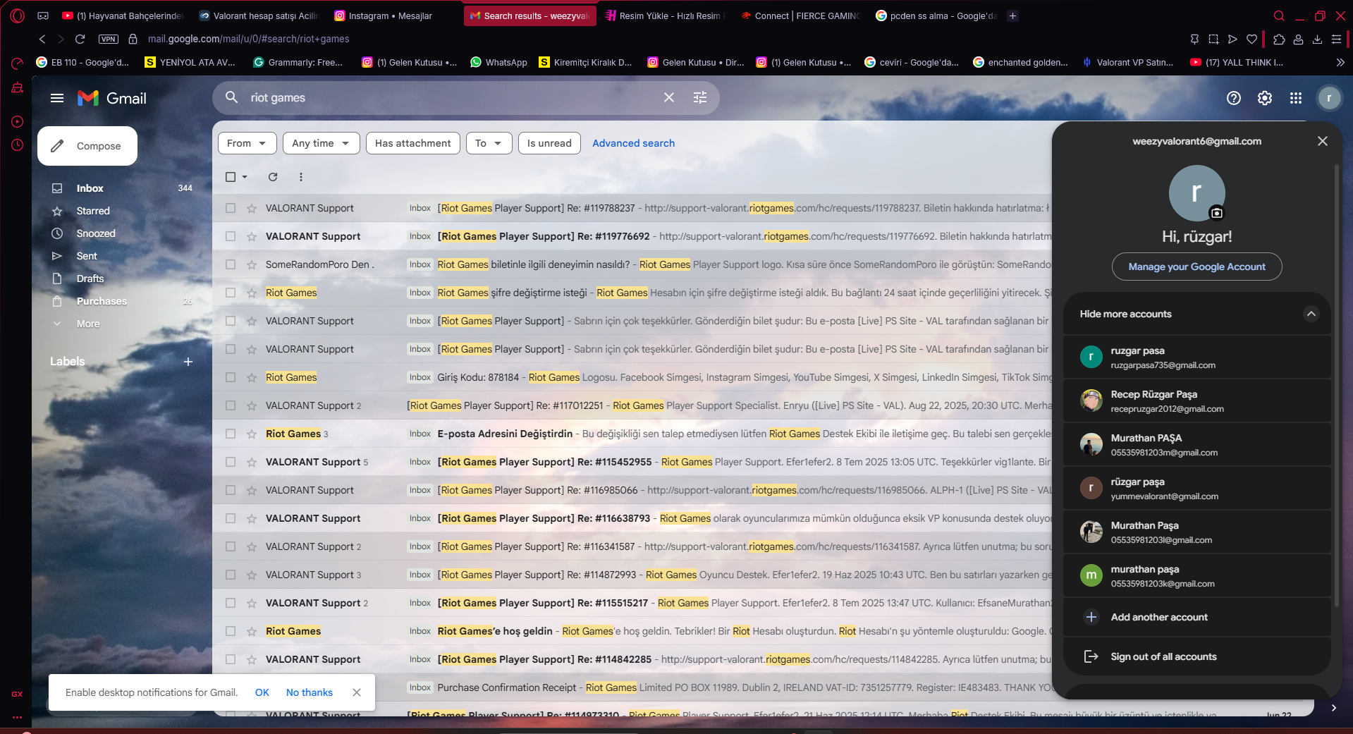Viewport: 1353px width, 734px height.
Task: Refresh the search results list
Action: [273, 177]
